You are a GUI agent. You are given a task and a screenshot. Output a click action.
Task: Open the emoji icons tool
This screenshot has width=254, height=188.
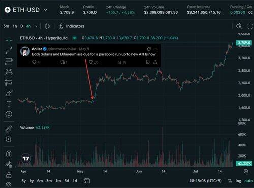[9, 114]
